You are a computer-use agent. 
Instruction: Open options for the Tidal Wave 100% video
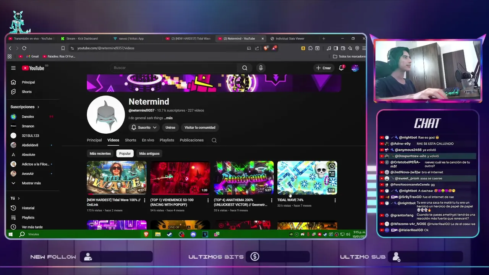(x=144, y=200)
